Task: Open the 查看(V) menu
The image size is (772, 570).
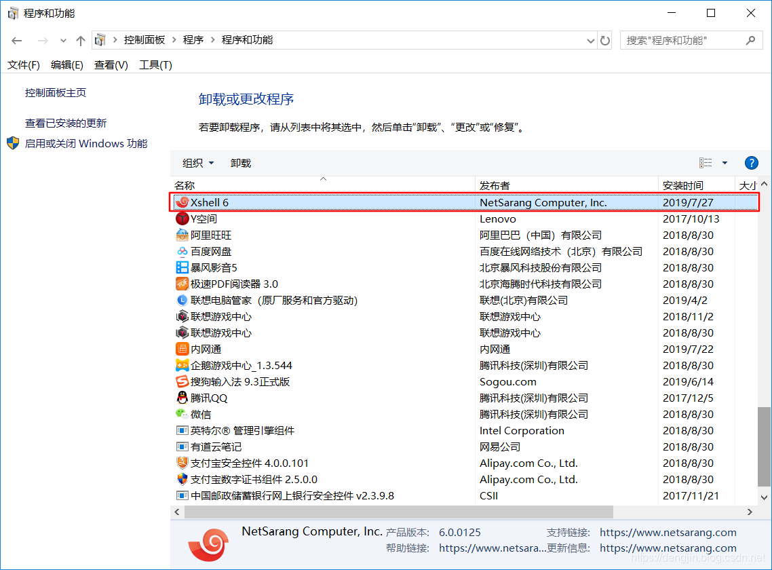Action: (x=111, y=65)
